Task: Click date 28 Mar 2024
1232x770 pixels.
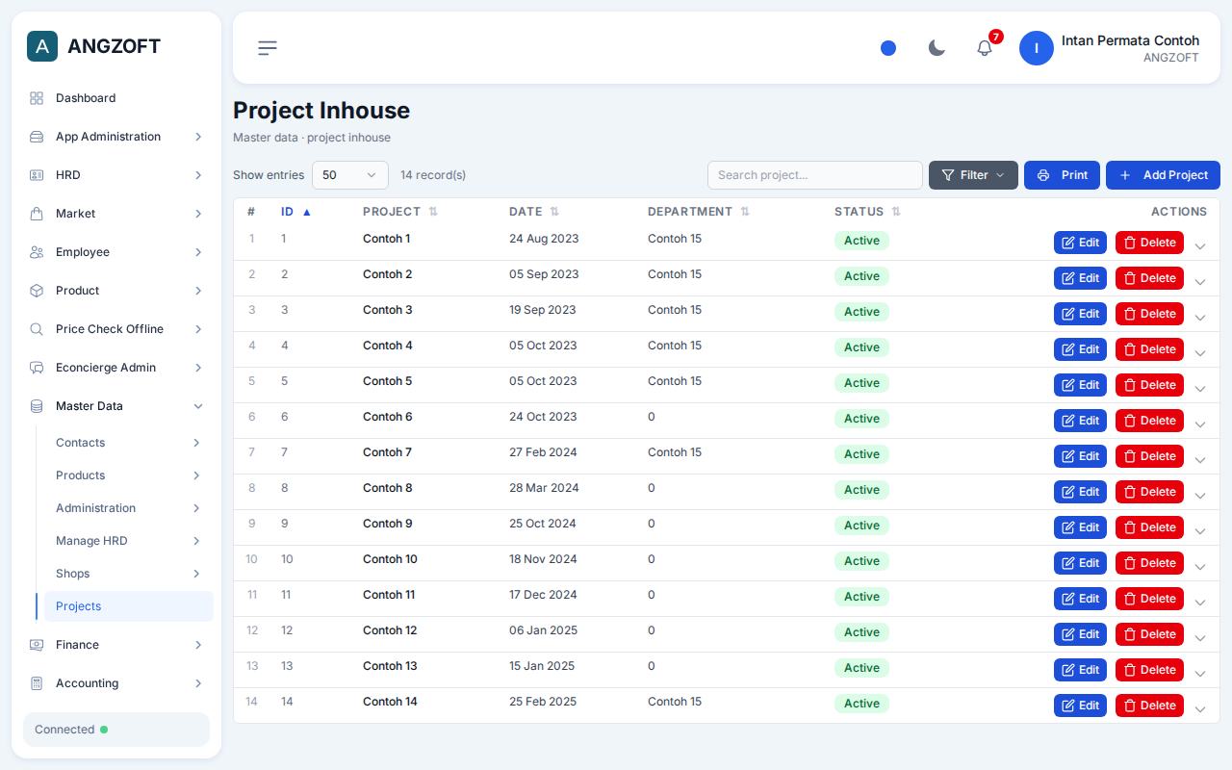Action: tap(544, 488)
